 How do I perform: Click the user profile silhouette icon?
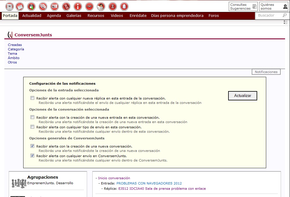(x=113, y=6)
